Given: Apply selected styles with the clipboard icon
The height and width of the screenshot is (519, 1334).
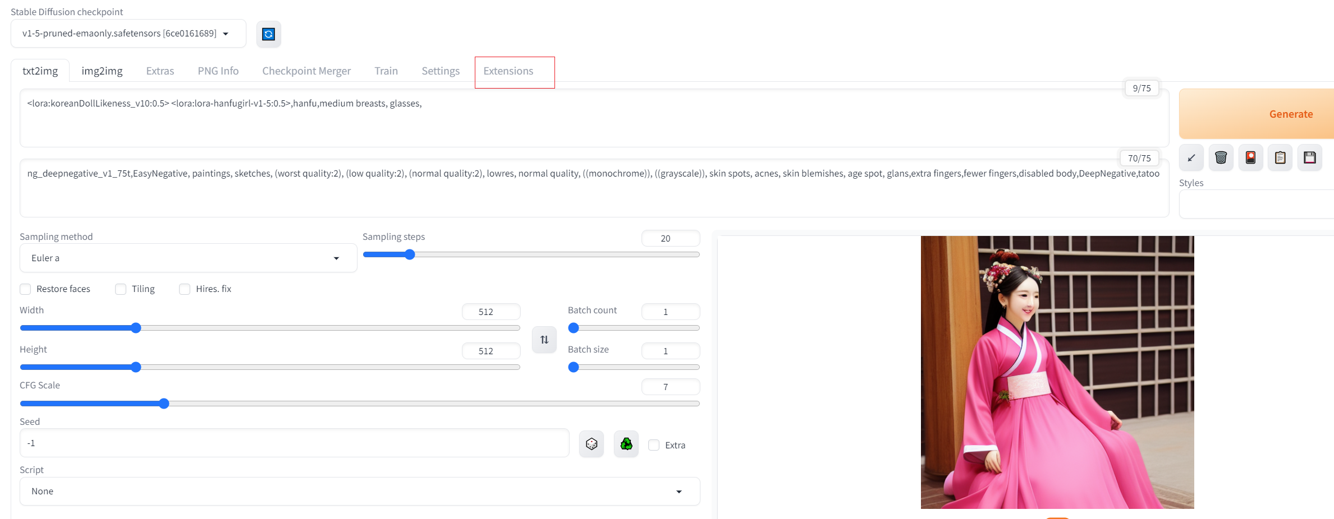Looking at the screenshot, I should (x=1280, y=157).
